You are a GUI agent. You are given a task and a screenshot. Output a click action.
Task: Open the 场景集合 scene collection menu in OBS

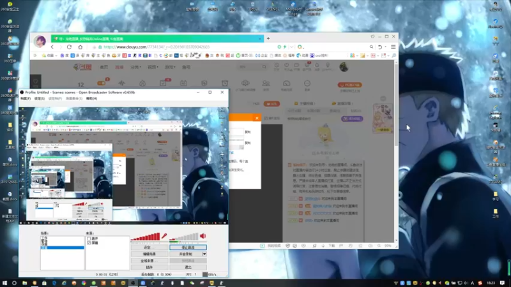pyautogui.click(x=74, y=98)
